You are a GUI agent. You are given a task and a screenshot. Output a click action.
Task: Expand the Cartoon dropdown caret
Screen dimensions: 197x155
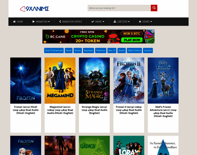click(x=129, y=22)
